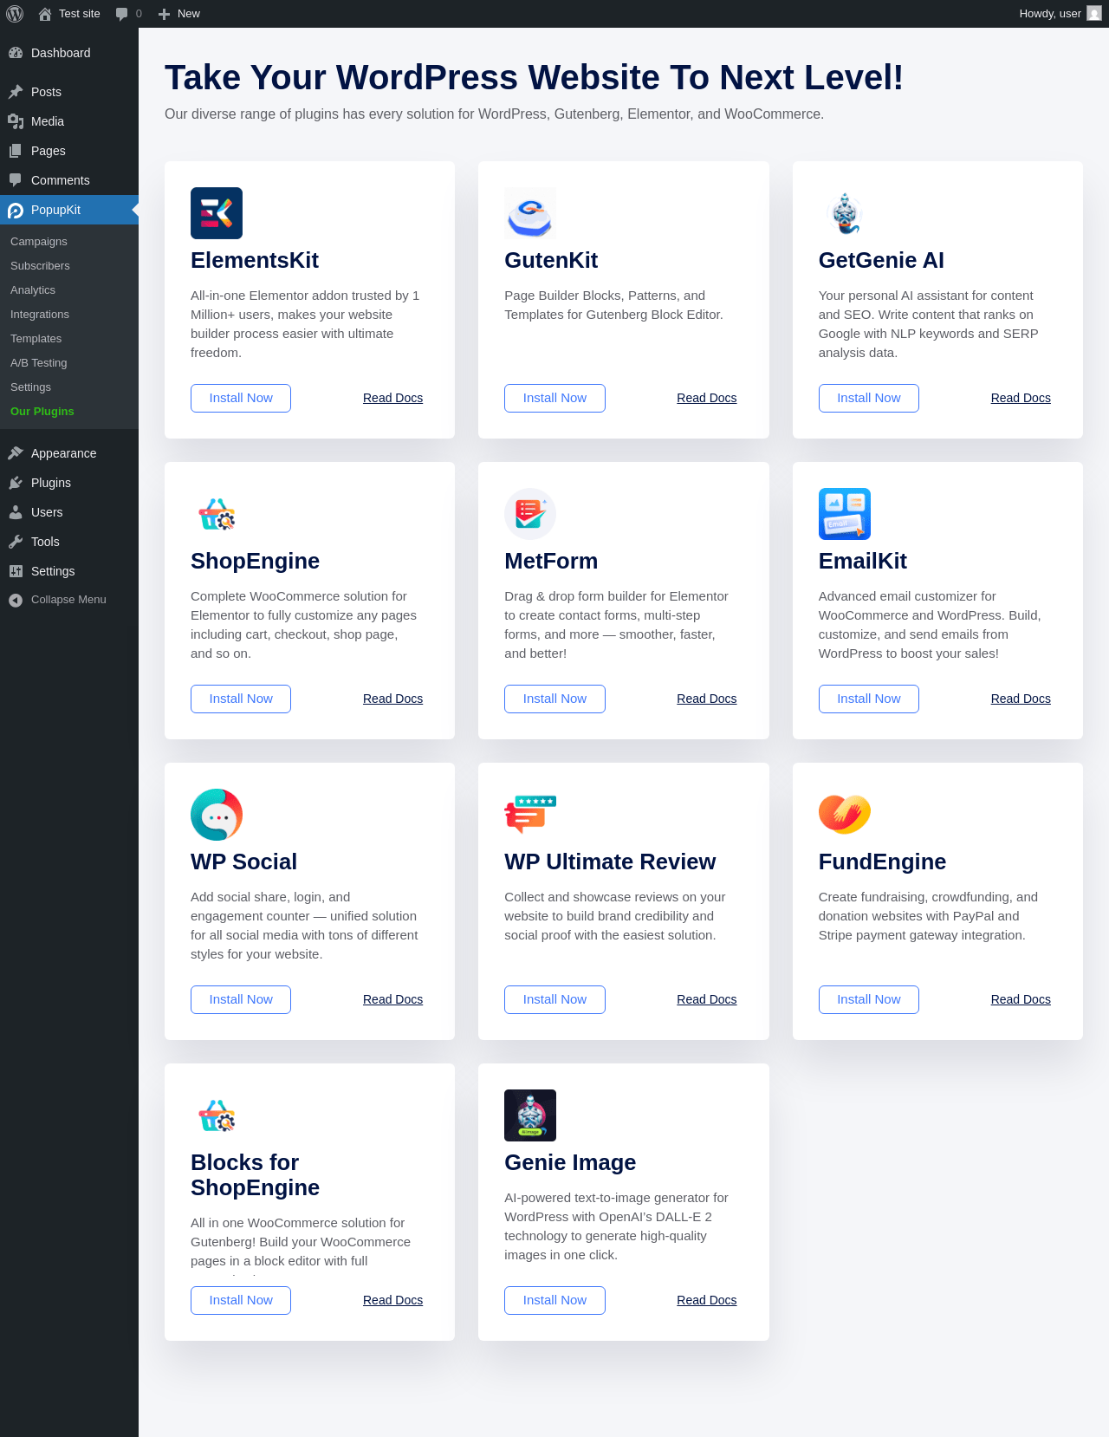Open the Subscribers submenu item
1109x1437 pixels.
pos(40,266)
